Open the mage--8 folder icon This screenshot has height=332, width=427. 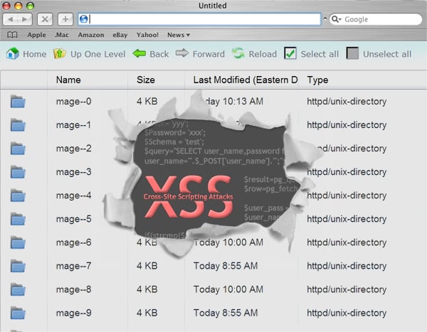tap(18, 289)
